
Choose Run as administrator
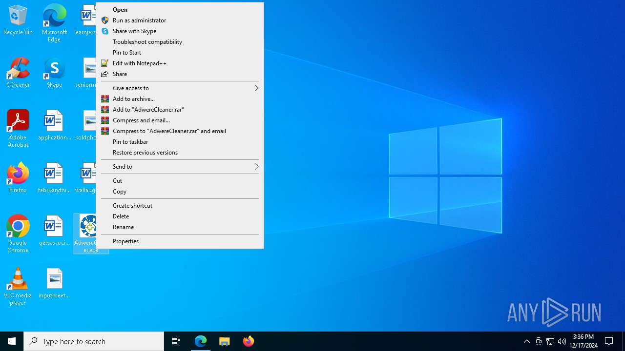pos(180,20)
